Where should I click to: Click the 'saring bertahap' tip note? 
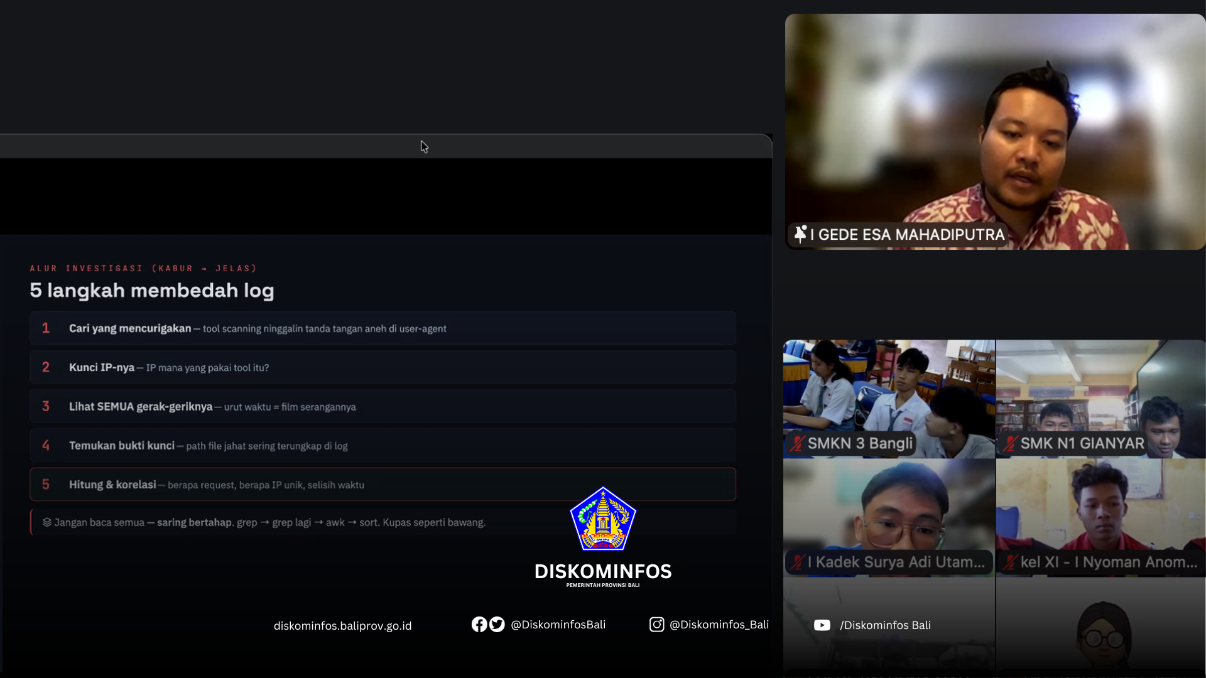point(383,522)
